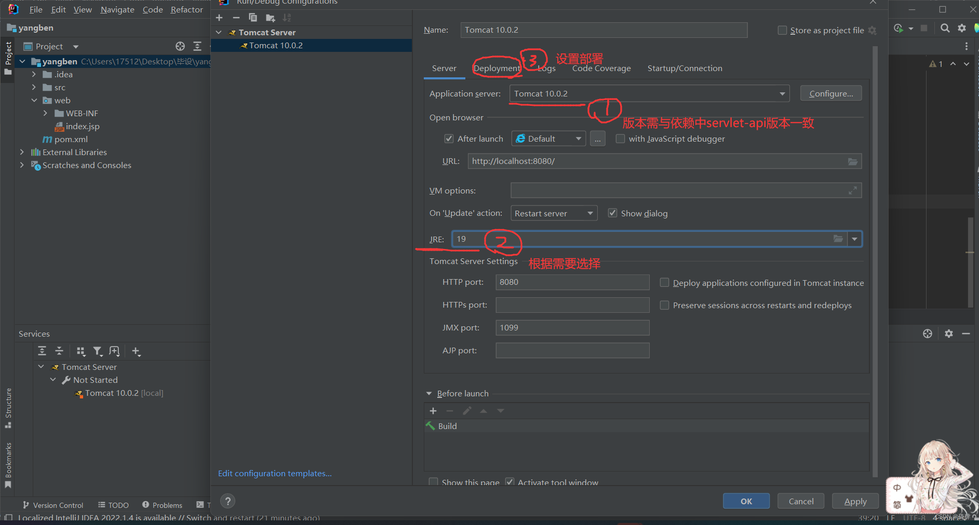Open the Version Control tool window

(52, 505)
